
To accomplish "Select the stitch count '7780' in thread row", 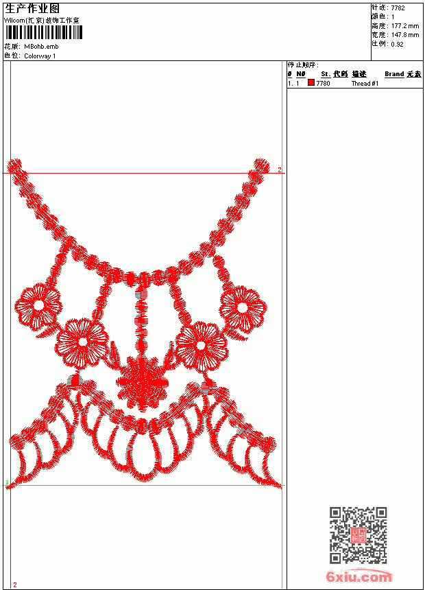I will (323, 83).
